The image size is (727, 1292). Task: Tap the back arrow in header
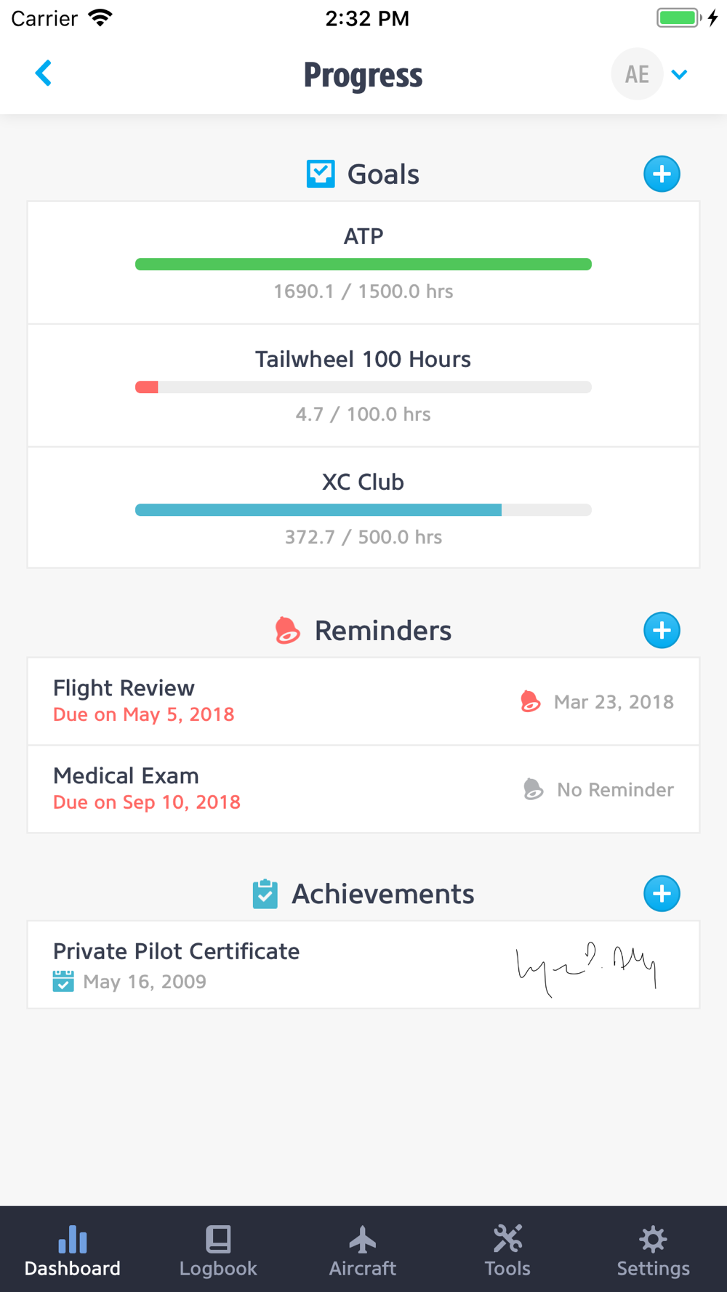tap(44, 73)
